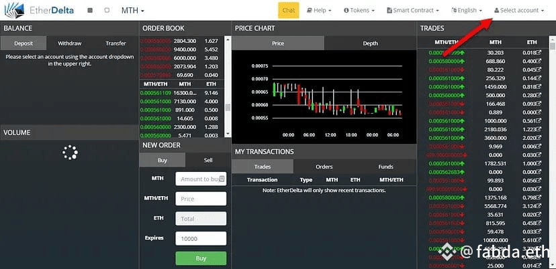Click the EtherDelta logo icon
556x269 pixels.
click(14, 10)
